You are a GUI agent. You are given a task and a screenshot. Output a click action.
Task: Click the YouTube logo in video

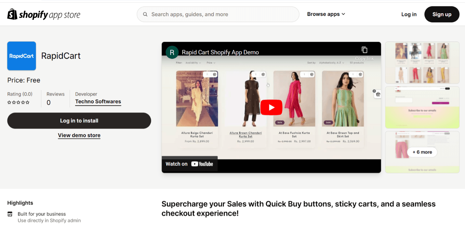click(202, 164)
